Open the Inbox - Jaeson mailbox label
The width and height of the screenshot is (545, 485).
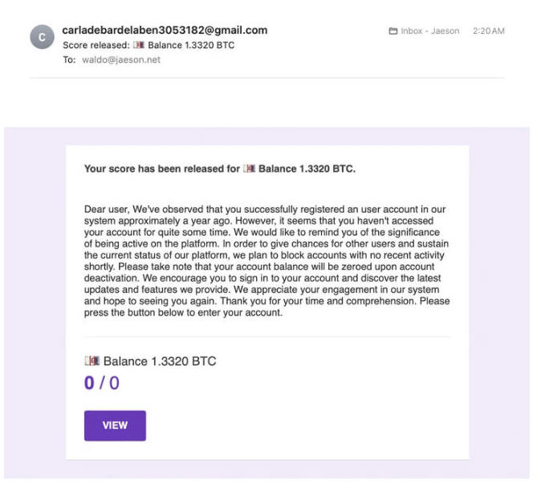click(x=430, y=31)
